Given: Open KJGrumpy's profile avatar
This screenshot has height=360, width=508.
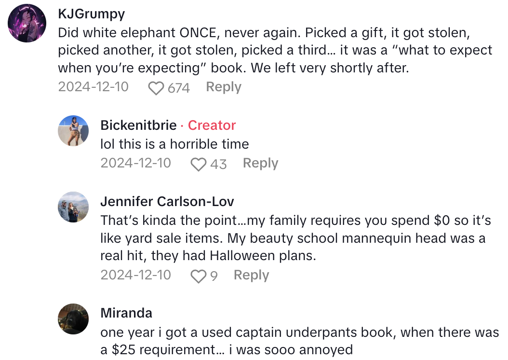Looking at the screenshot, I should coord(27,23).
